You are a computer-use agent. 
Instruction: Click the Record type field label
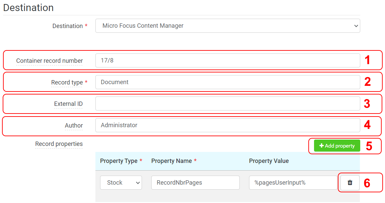pos(67,82)
